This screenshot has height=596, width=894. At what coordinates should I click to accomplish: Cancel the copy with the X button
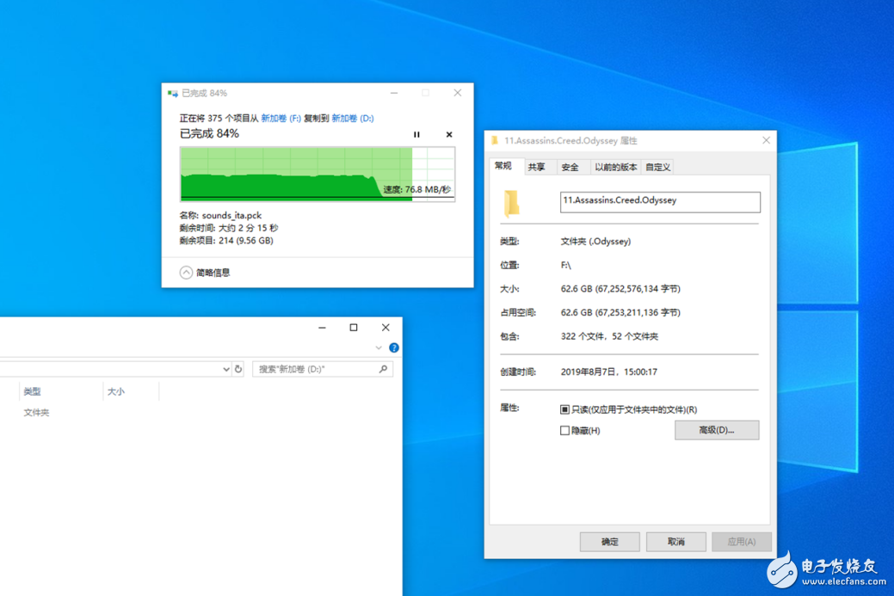coord(449,134)
